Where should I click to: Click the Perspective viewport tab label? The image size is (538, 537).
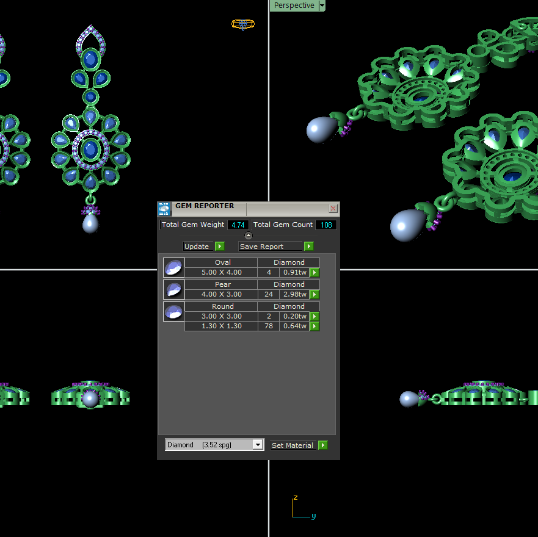(294, 5)
